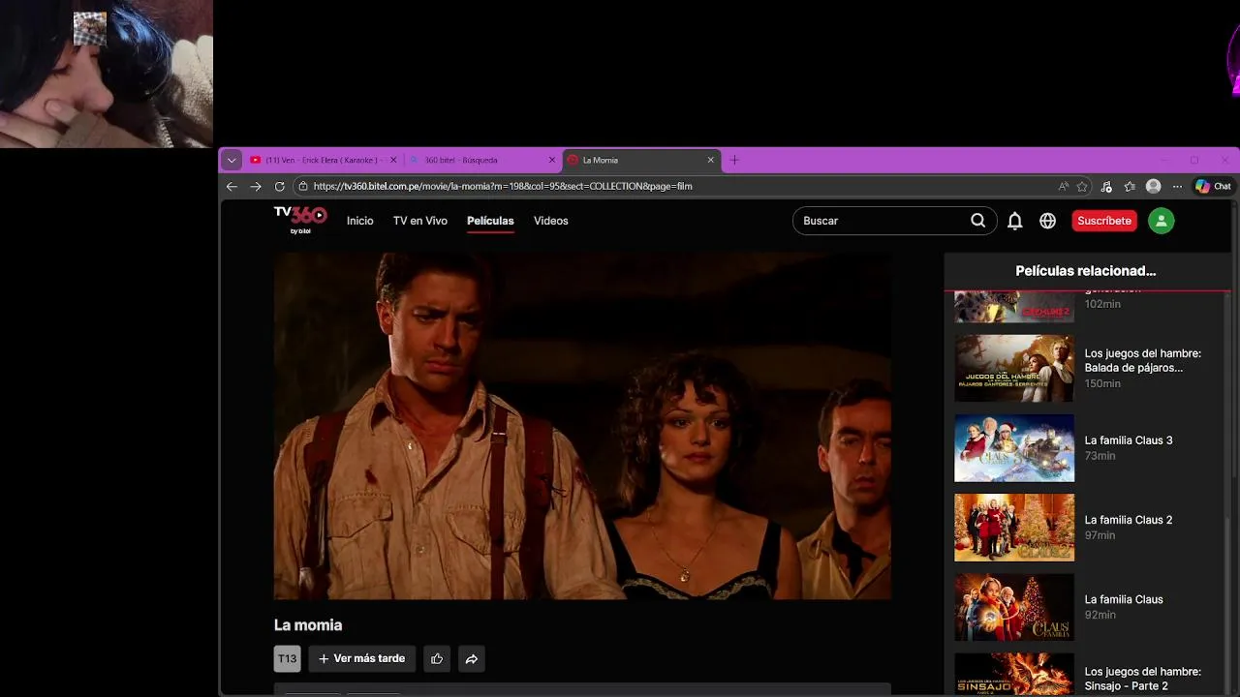This screenshot has height=697, width=1240.
Task: Open the favorites list icon
Action: point(1130,186)
